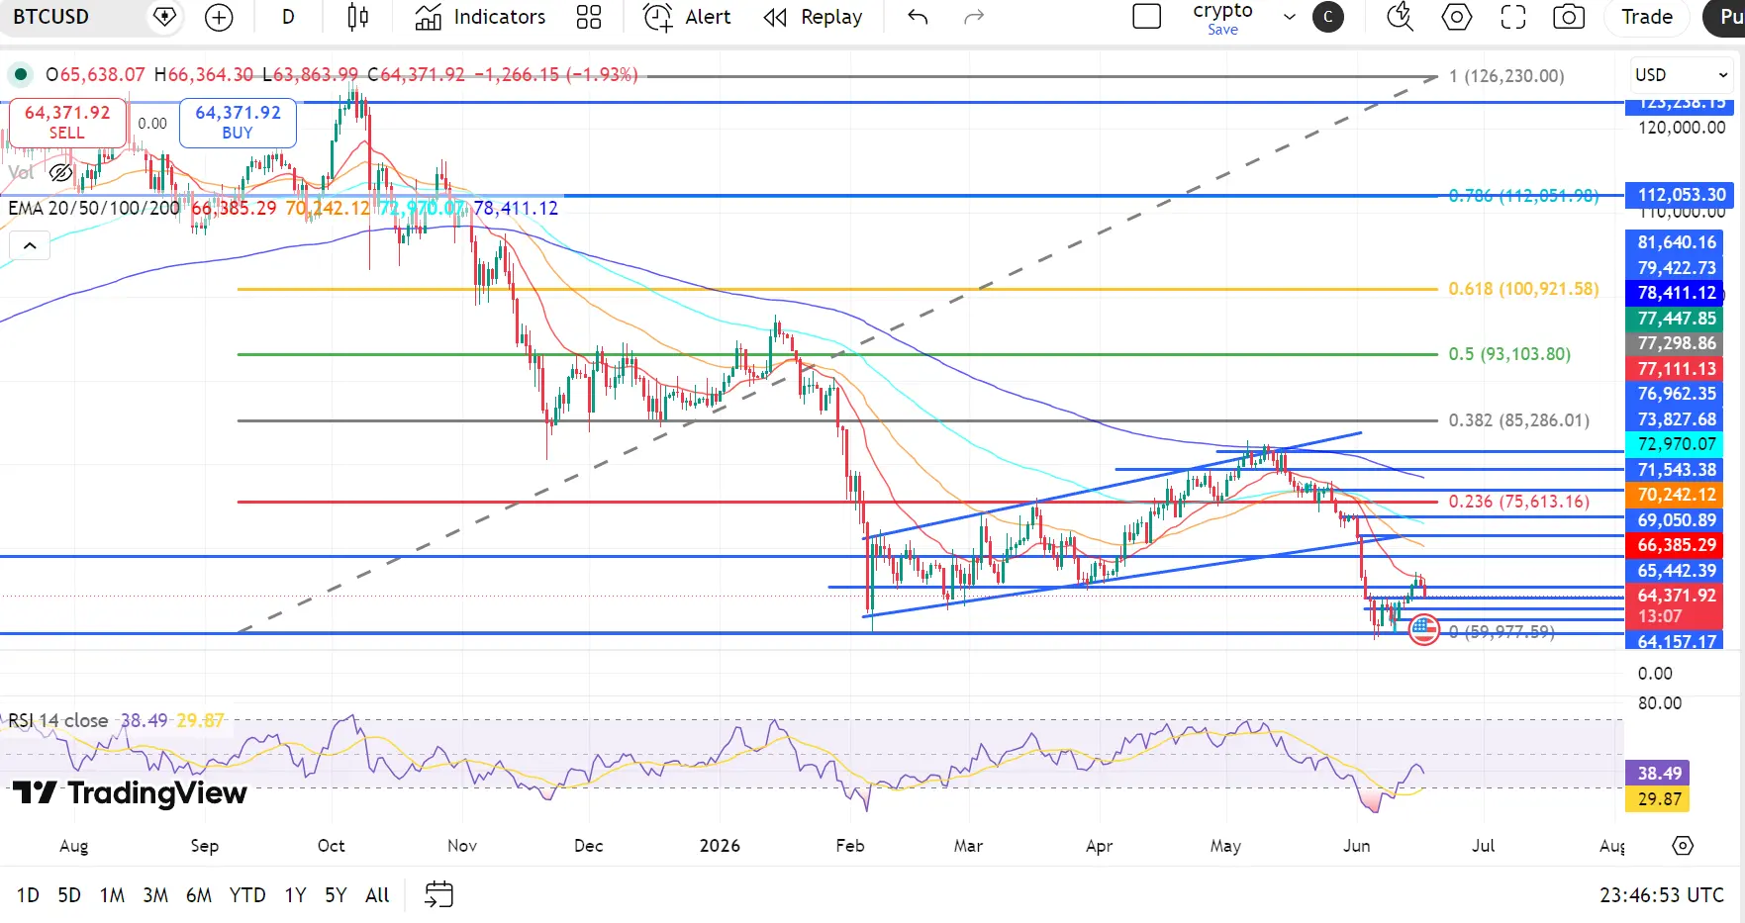This screenshot has height=923, width=1745.
Task: Collapse the indicator legend with the chevron
Action: pyautogui.click(x=30, y=246)
